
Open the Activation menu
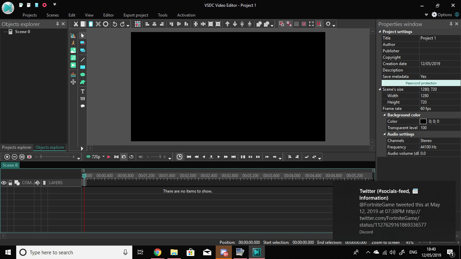click(x=186, y=15)
